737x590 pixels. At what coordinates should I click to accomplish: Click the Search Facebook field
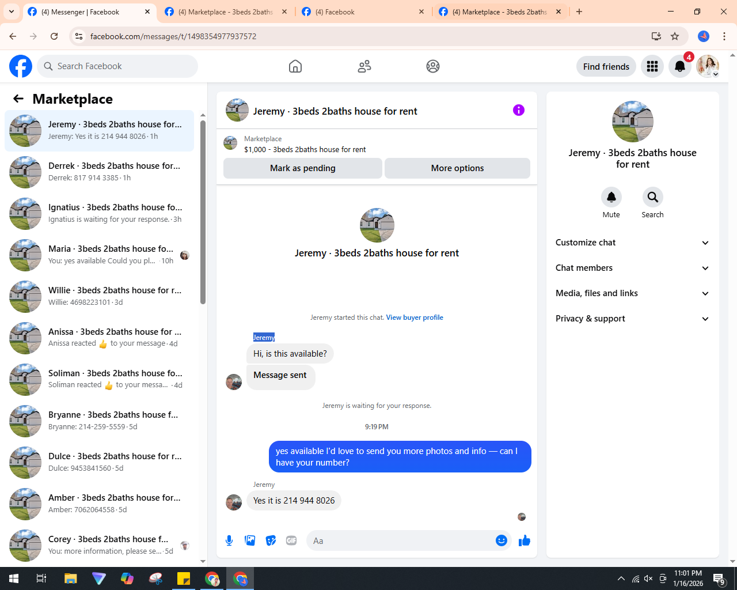pyautogui.click(x=117, y=66)
